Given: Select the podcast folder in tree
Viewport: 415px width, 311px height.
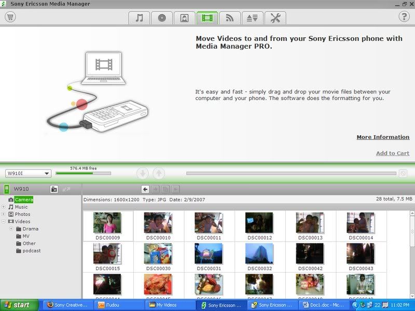Looking at the screenshot, I should point(31,250).
